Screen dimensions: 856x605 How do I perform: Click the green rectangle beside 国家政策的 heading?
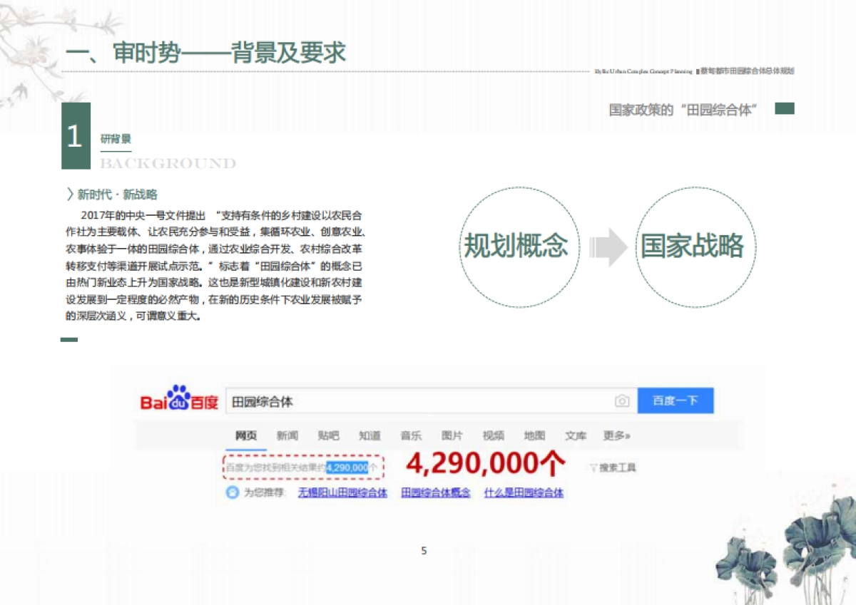click(x=785, y=109)
